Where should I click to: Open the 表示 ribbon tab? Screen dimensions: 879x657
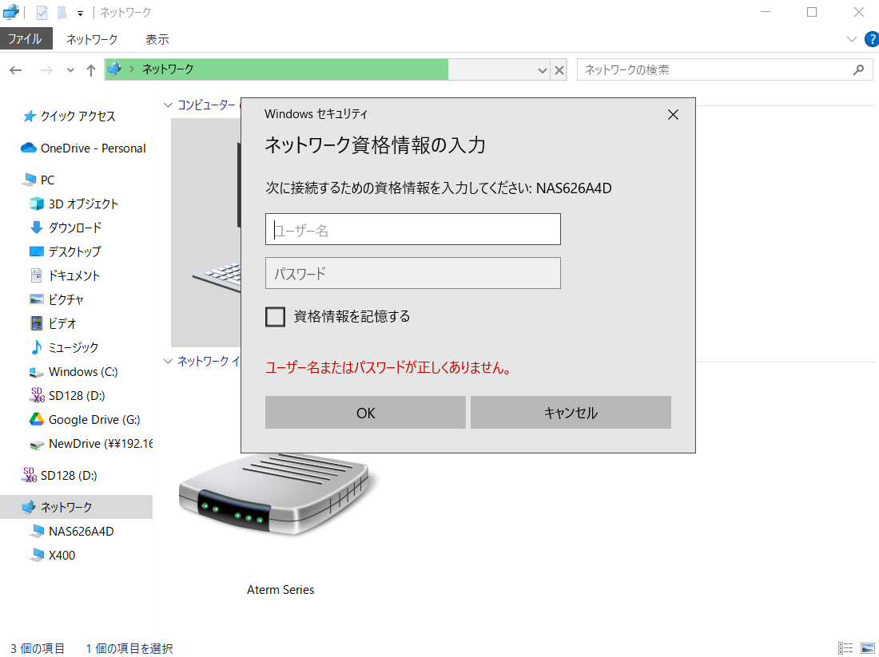coord(157,39)
